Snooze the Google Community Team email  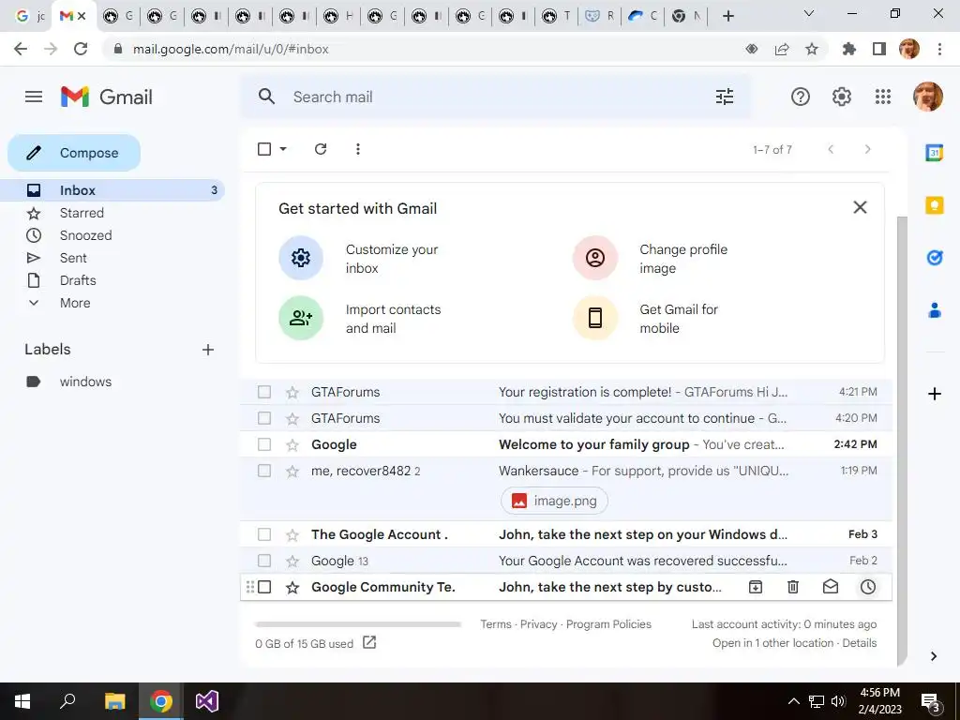point(868,587)
